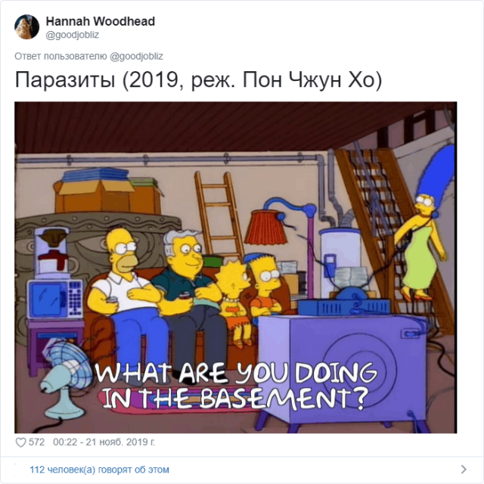Click the "WHAT ARE YOU DOING IN THE BASEMENT?" caption
The width and height of the screenshot is (484, 484).
coord(236,386)
